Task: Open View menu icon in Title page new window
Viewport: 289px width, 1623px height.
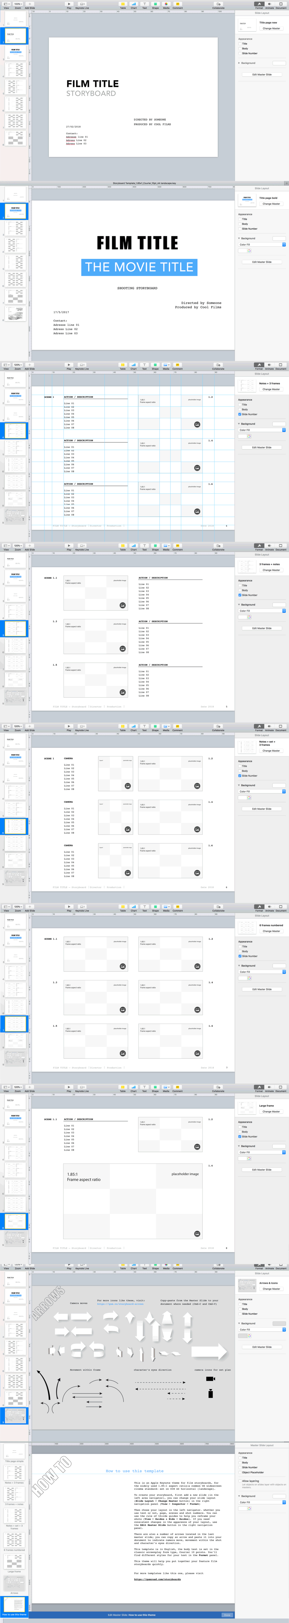Action: point(6,4)
